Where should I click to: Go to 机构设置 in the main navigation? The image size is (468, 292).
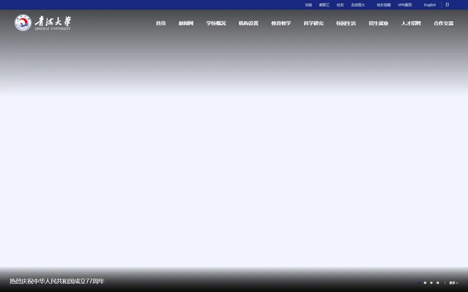tap(249, 23)
